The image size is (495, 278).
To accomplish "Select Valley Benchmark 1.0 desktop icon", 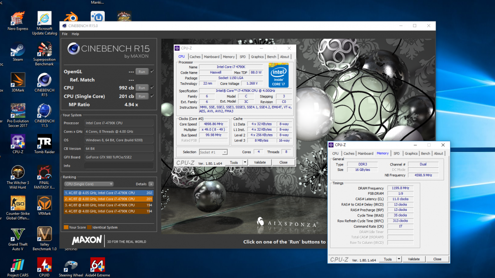I will coord(44,239).
